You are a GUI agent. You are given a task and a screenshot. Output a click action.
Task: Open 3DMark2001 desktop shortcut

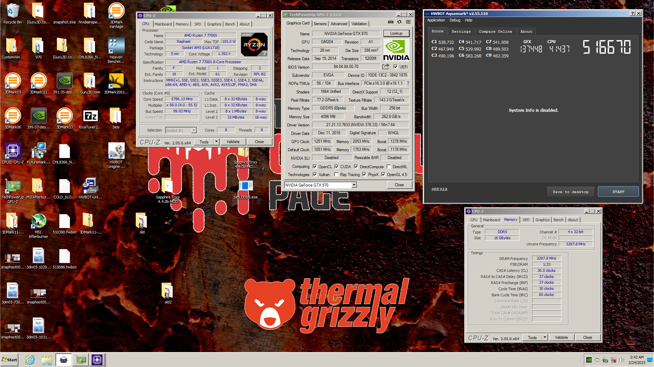(116, 84)
